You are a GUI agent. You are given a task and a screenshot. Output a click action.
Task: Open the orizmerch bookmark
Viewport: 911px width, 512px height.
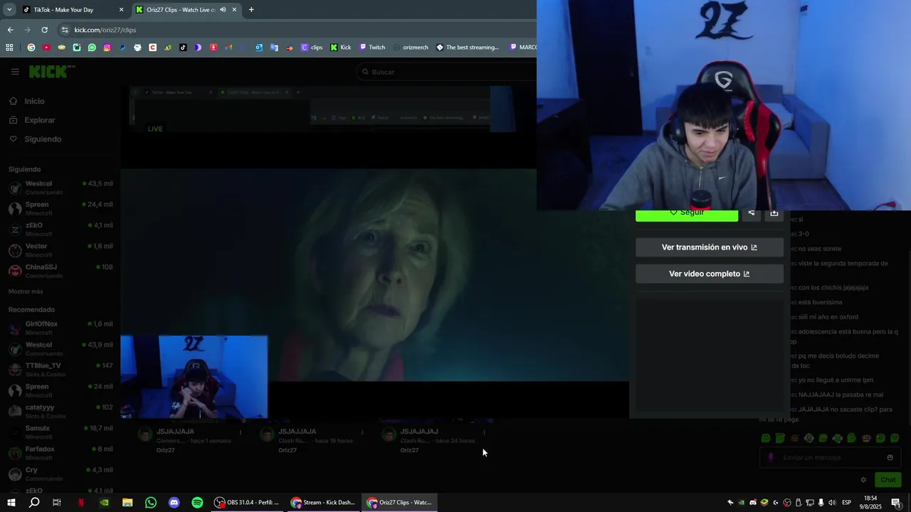coord(411,48)
